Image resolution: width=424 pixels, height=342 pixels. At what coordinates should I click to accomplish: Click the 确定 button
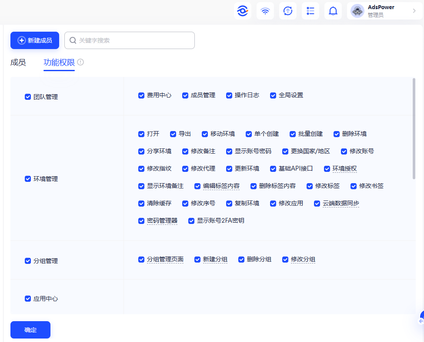(x=30, y=329)
